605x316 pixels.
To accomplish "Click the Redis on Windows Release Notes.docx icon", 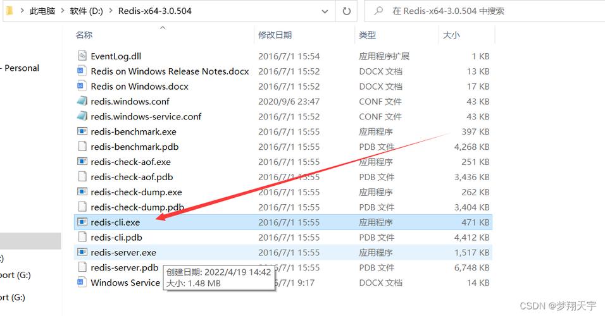I will pos(82,71).
